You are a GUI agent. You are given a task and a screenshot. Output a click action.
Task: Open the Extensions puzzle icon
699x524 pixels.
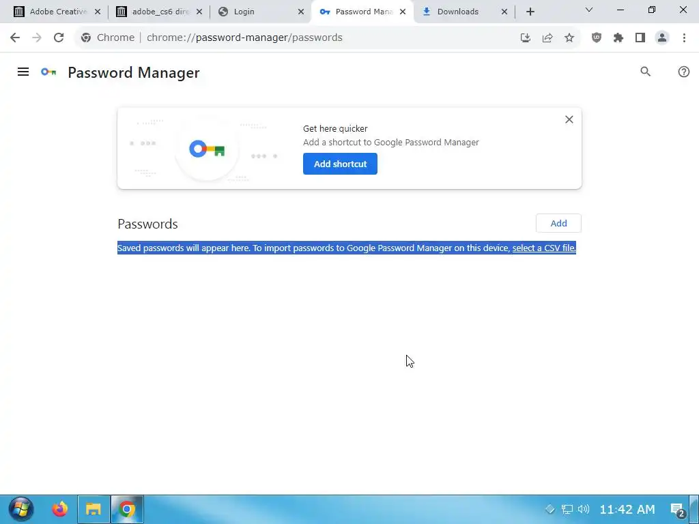pos(618,38)
